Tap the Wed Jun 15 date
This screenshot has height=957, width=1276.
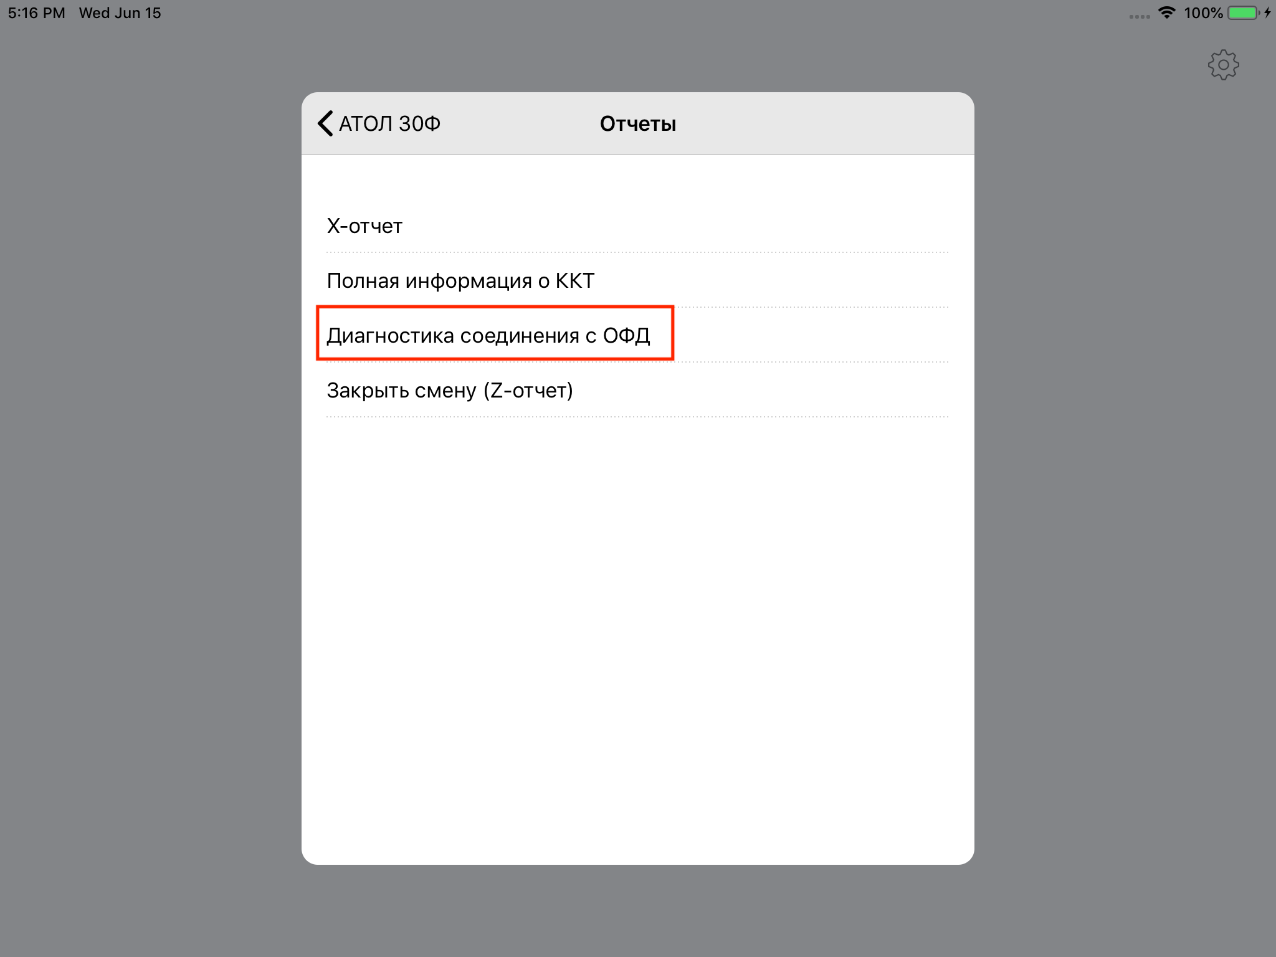point(120,12)
